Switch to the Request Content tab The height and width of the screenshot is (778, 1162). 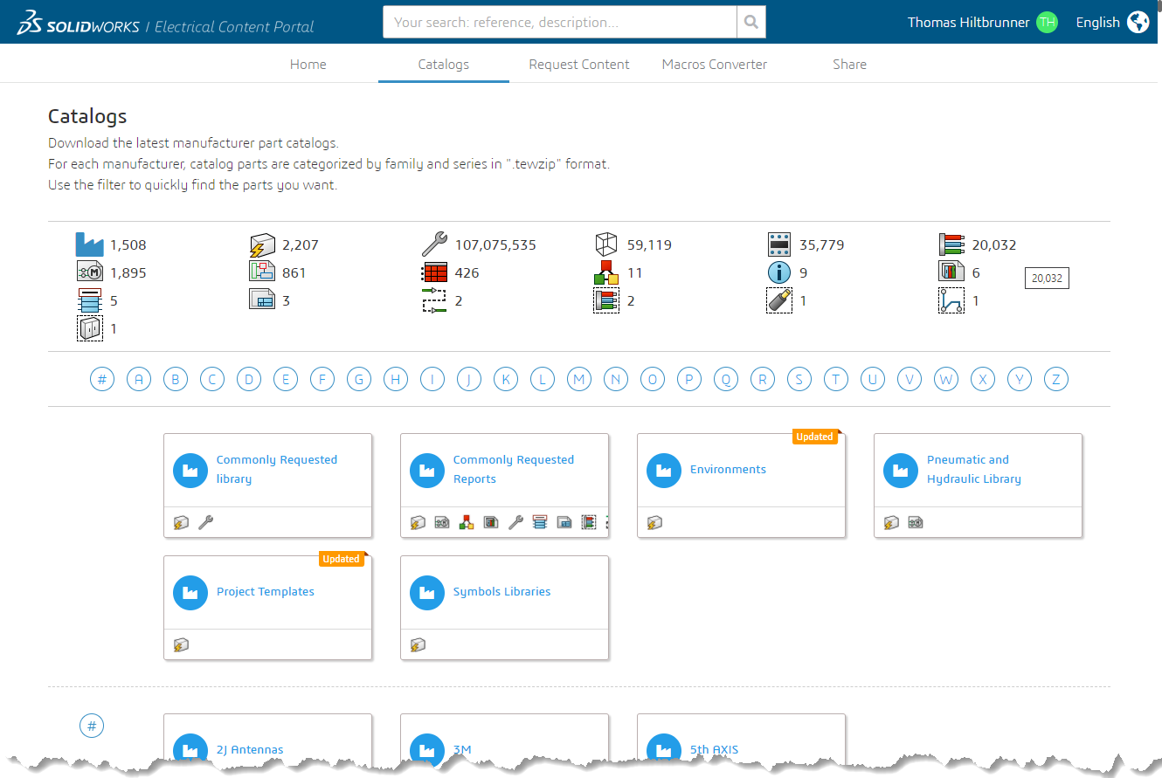tap(578, 65)
